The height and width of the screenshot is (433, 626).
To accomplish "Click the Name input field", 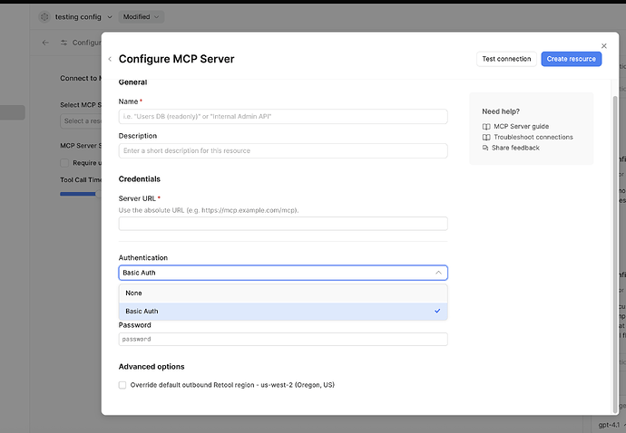I will click(282, 116).
